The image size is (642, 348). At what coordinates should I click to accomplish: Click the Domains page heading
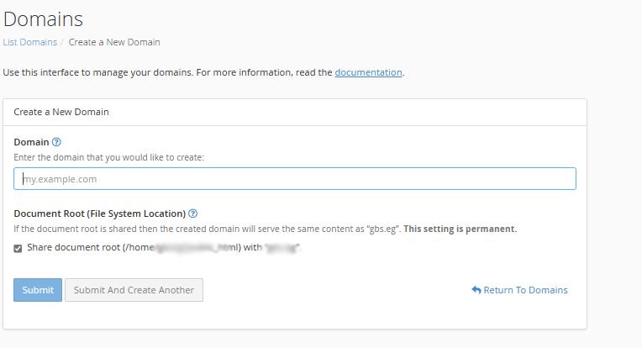pyautogui.click(x=43, y=18)
